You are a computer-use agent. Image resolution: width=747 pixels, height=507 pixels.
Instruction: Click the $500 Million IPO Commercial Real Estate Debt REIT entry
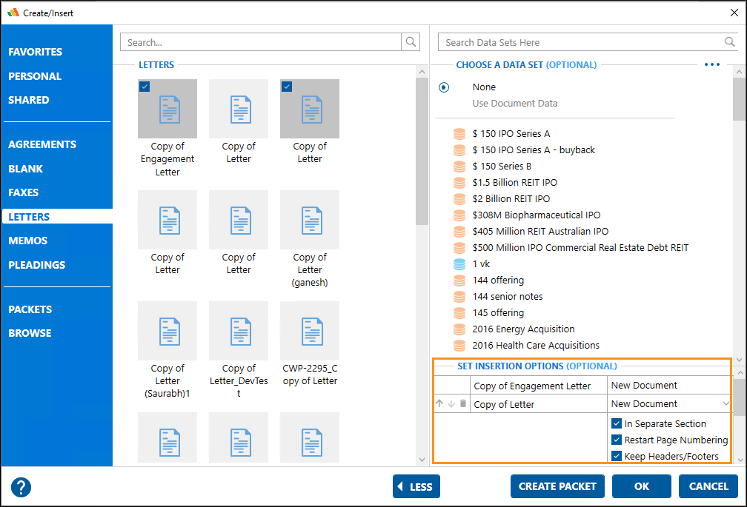[580, 248]
